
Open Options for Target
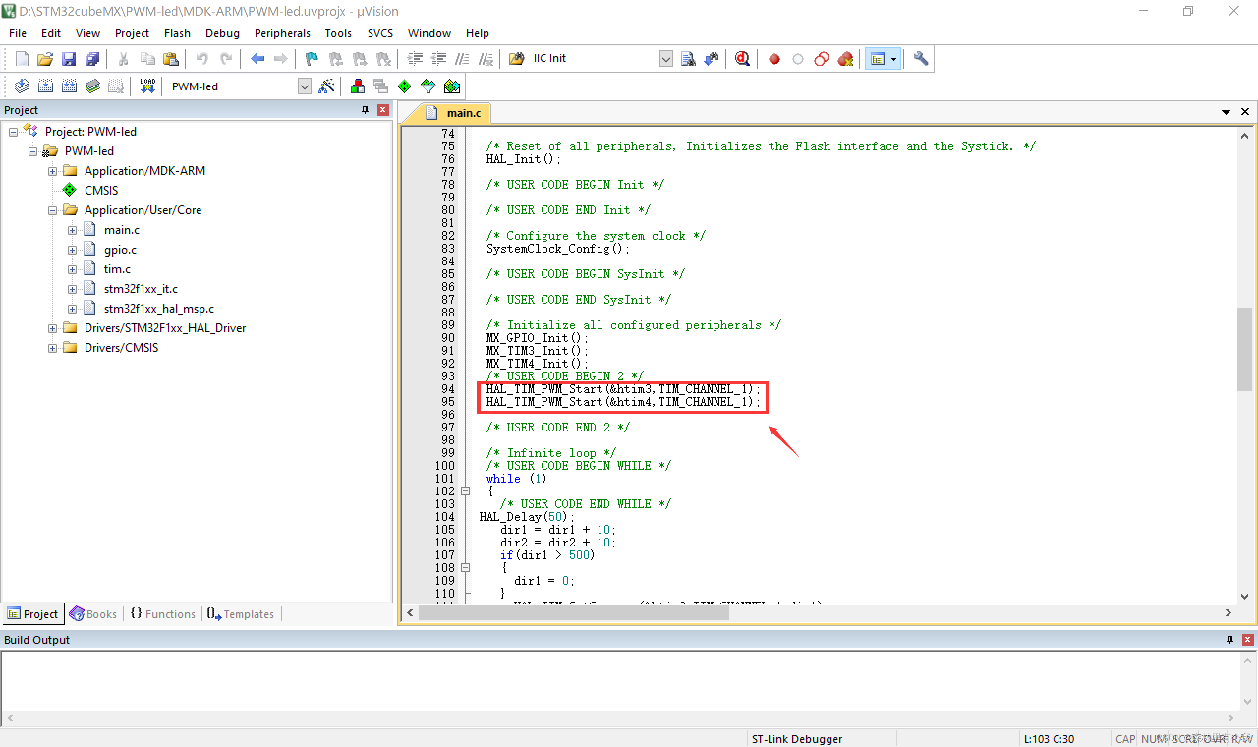pyautogui.click(x=326, y=86)
